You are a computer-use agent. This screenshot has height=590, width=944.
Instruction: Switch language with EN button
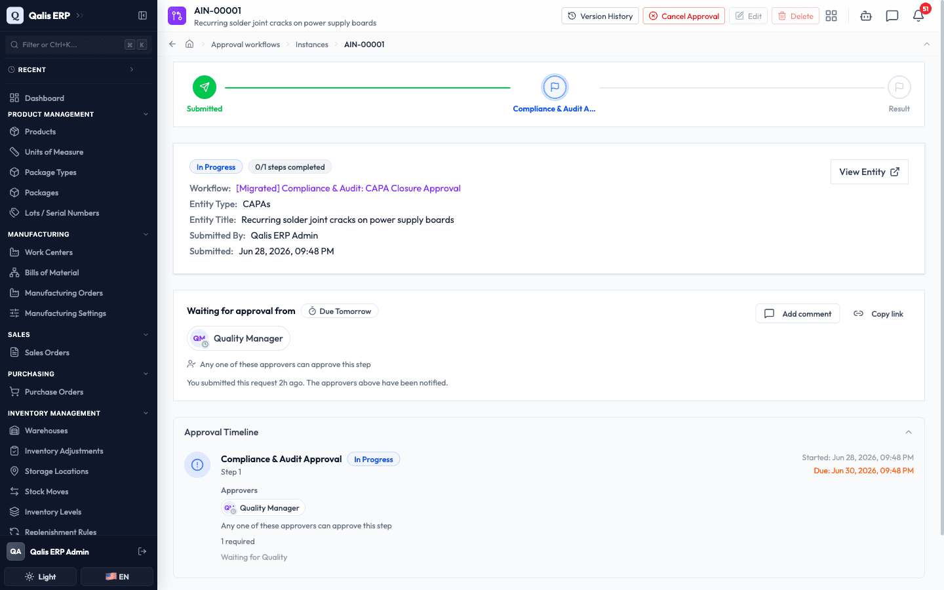tap(117, 577)
